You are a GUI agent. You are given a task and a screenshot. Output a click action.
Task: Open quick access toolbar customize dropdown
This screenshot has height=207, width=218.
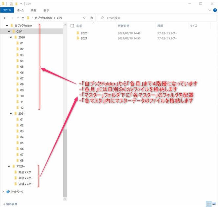point(21,4)
